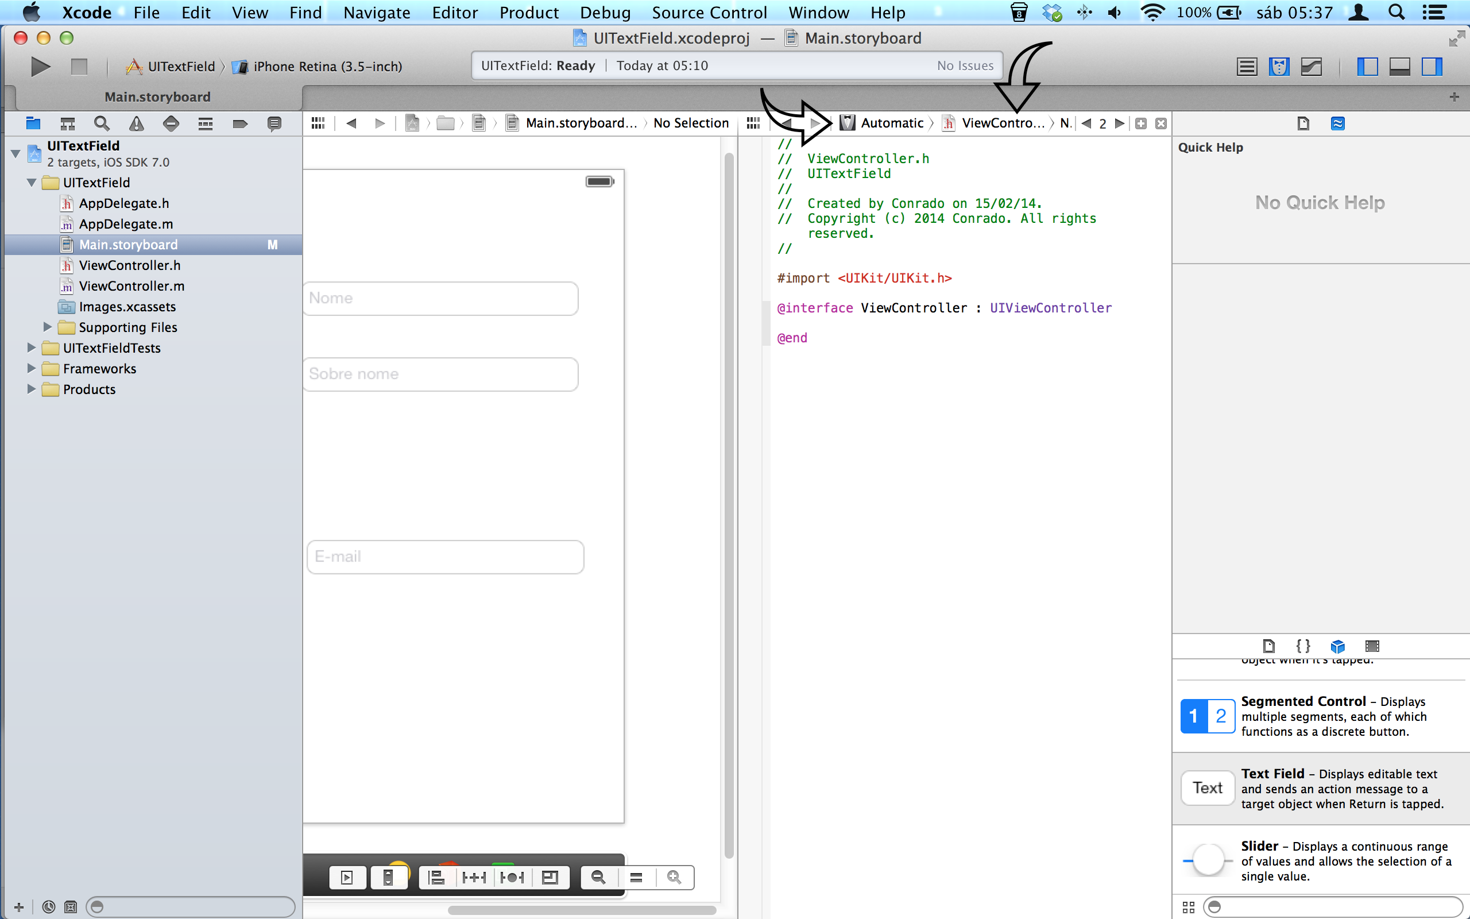Show the Standard editor

1247,66
